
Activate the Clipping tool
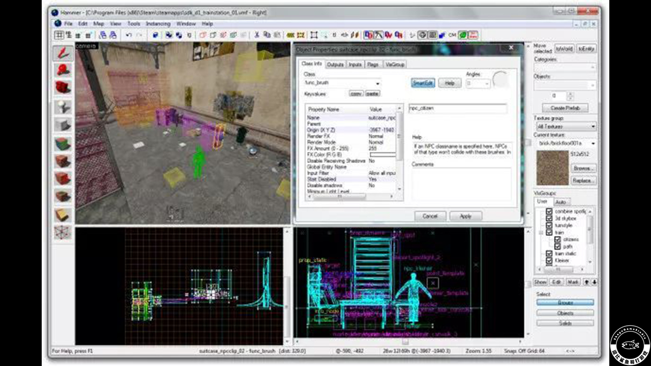(x=63, y=215)
